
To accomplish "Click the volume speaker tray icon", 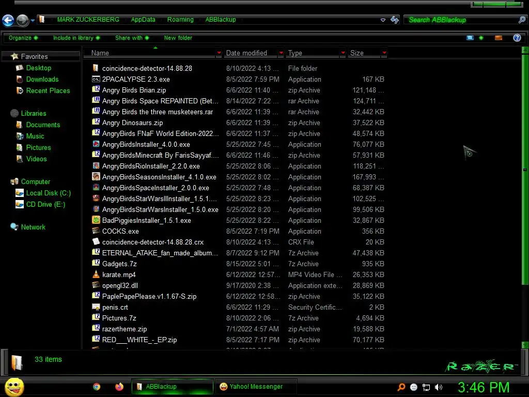I will tap(438, 388).
